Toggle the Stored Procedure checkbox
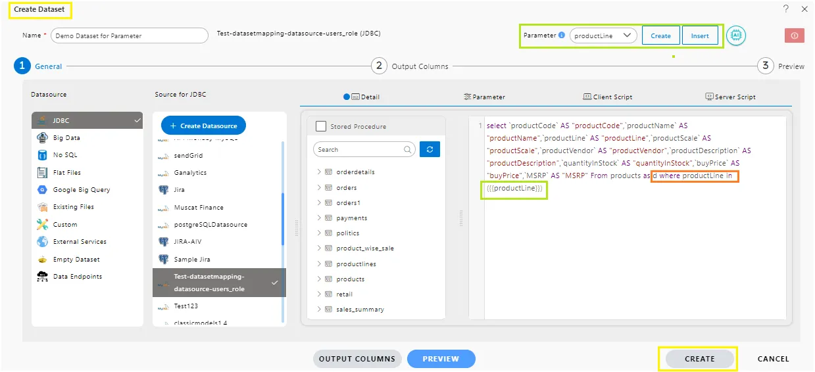The height and width of the screenshot is (372, 815). 321,126
